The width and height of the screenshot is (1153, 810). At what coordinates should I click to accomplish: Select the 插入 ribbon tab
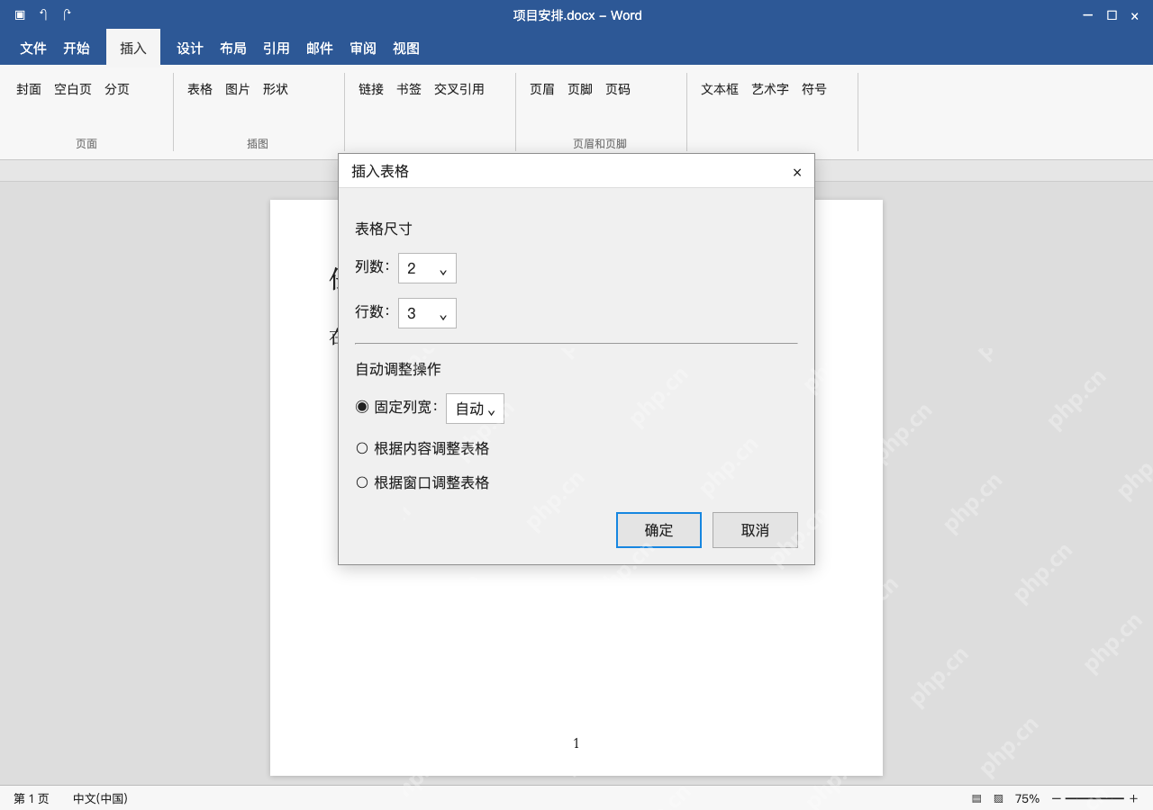[133, 48]
